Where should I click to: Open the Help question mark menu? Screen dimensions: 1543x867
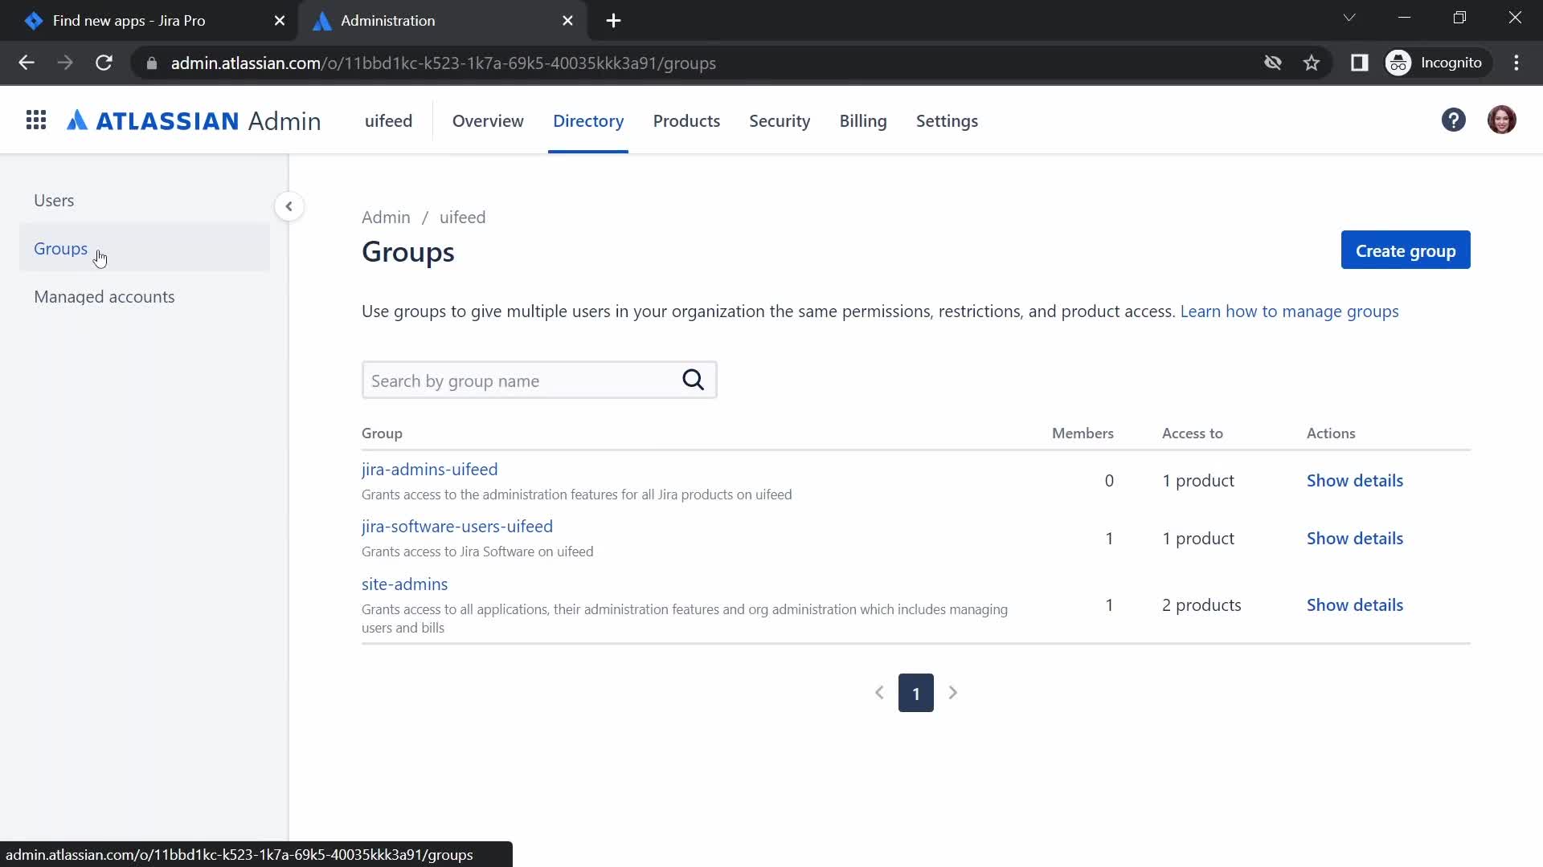pyautogui.click(x=1453, y=120)
